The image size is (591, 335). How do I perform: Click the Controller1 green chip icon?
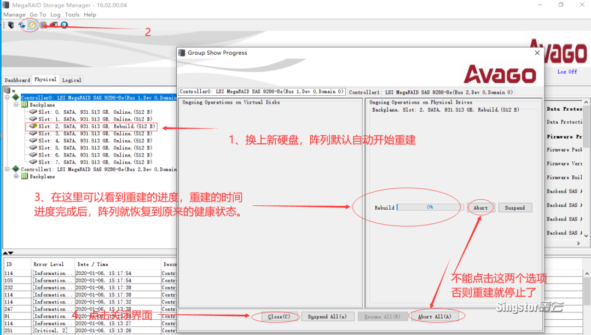click(15, 169)
